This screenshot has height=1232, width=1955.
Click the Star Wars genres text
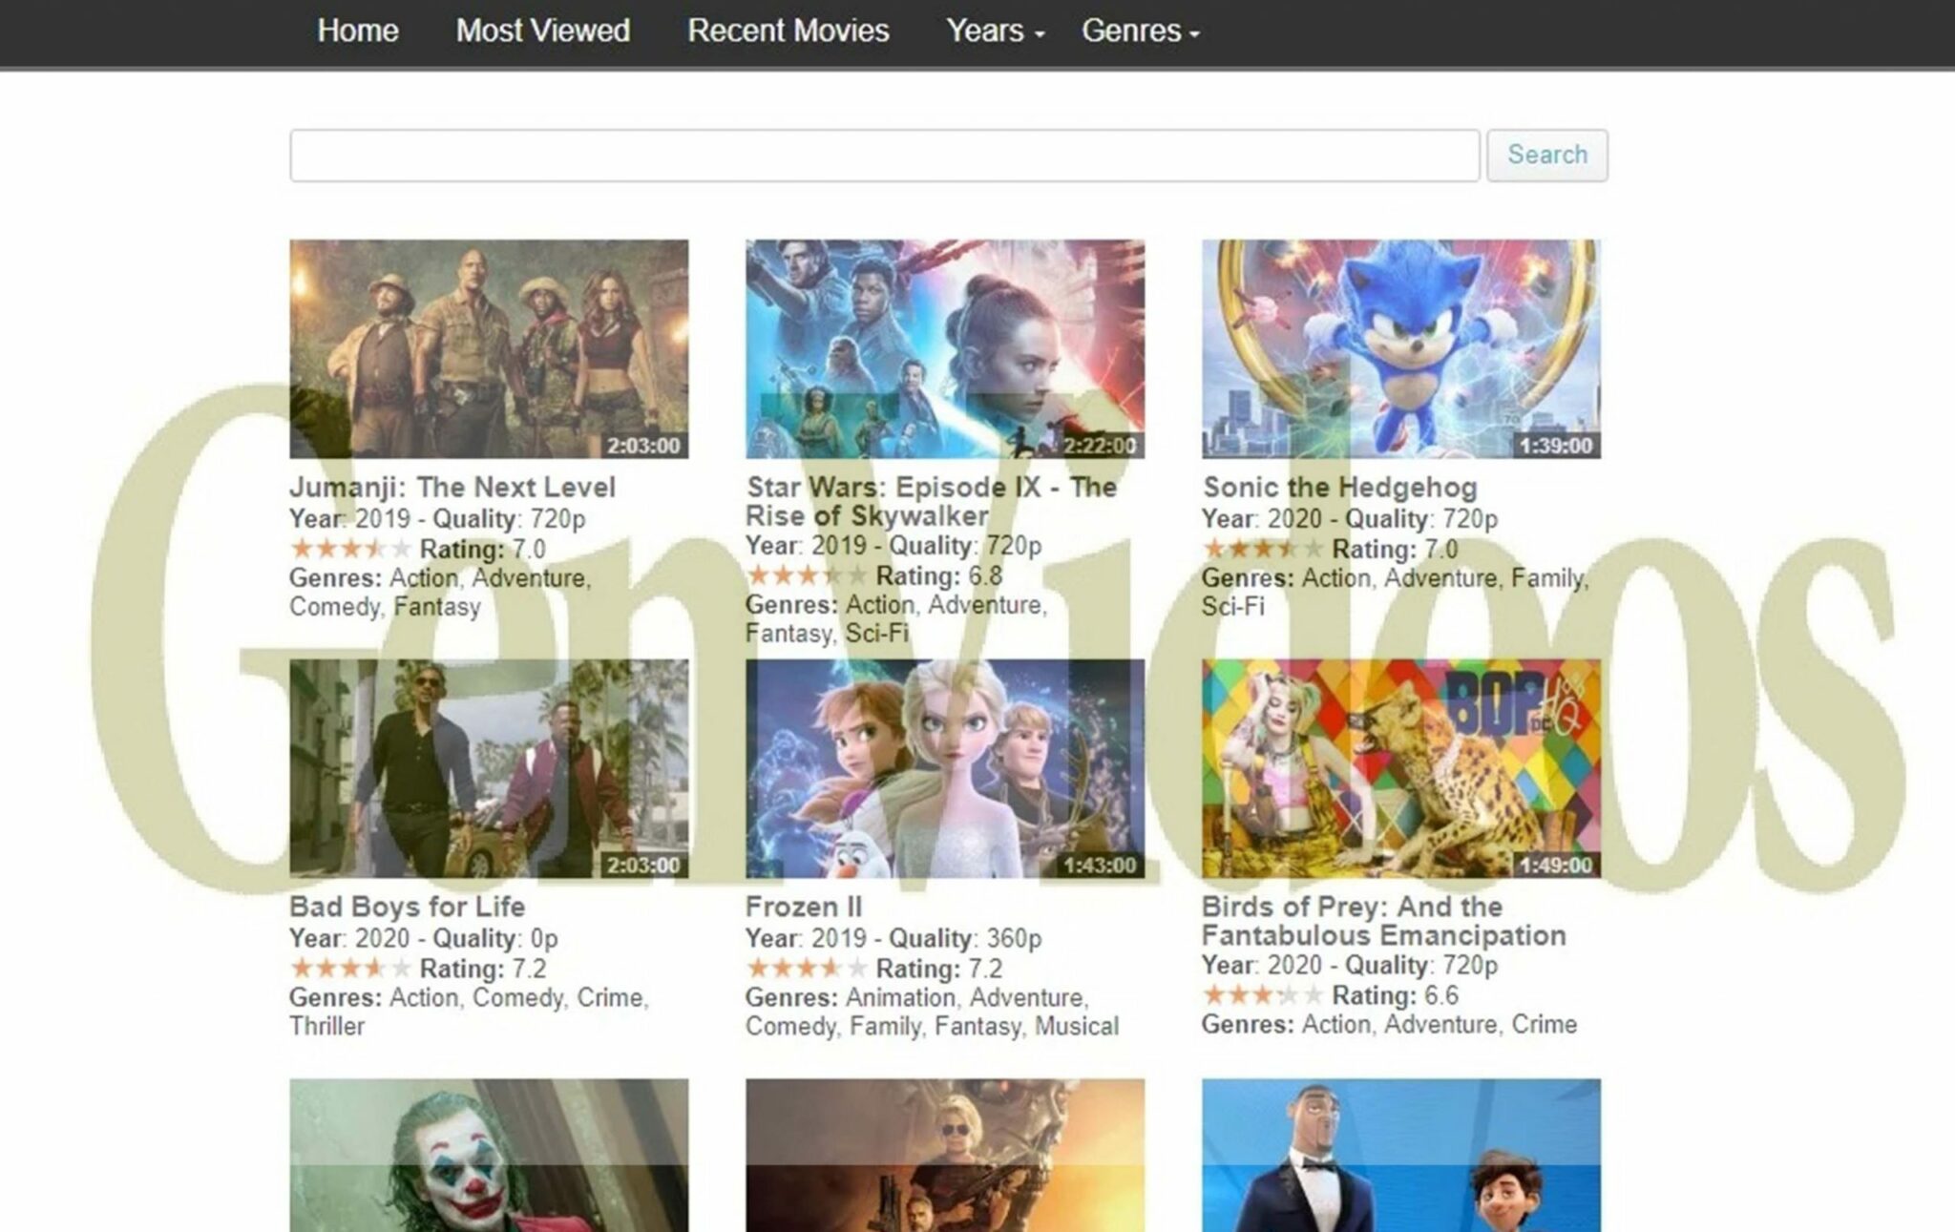pos(896,619)
